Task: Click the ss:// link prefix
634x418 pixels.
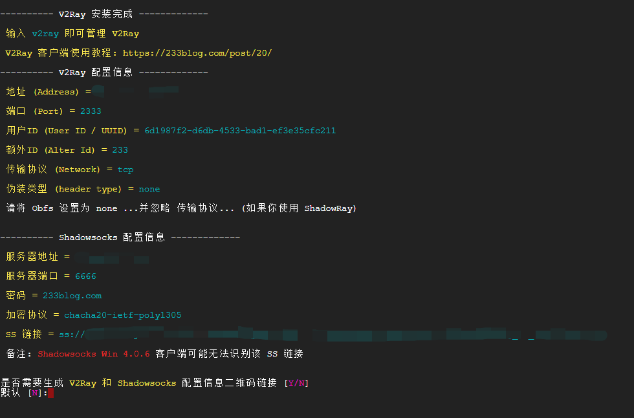Action: [x=72, y=335]
